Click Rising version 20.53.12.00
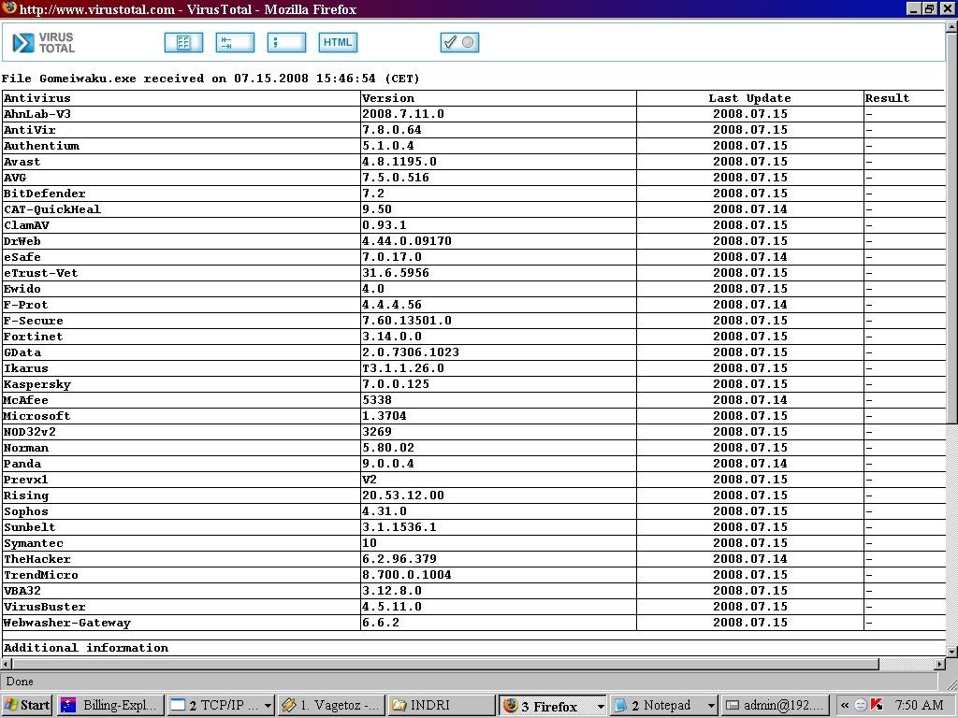Viewport: 958px width, 718px height. click(x=403, y=495)
